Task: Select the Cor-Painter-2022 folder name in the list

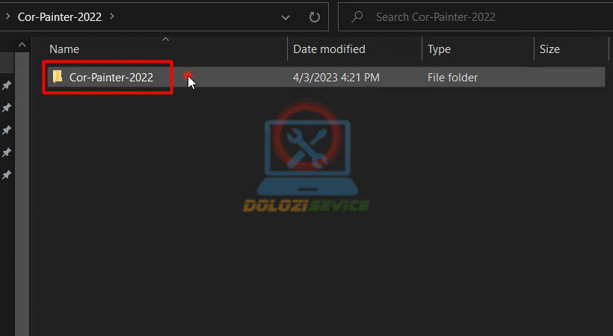Action: 111,78
